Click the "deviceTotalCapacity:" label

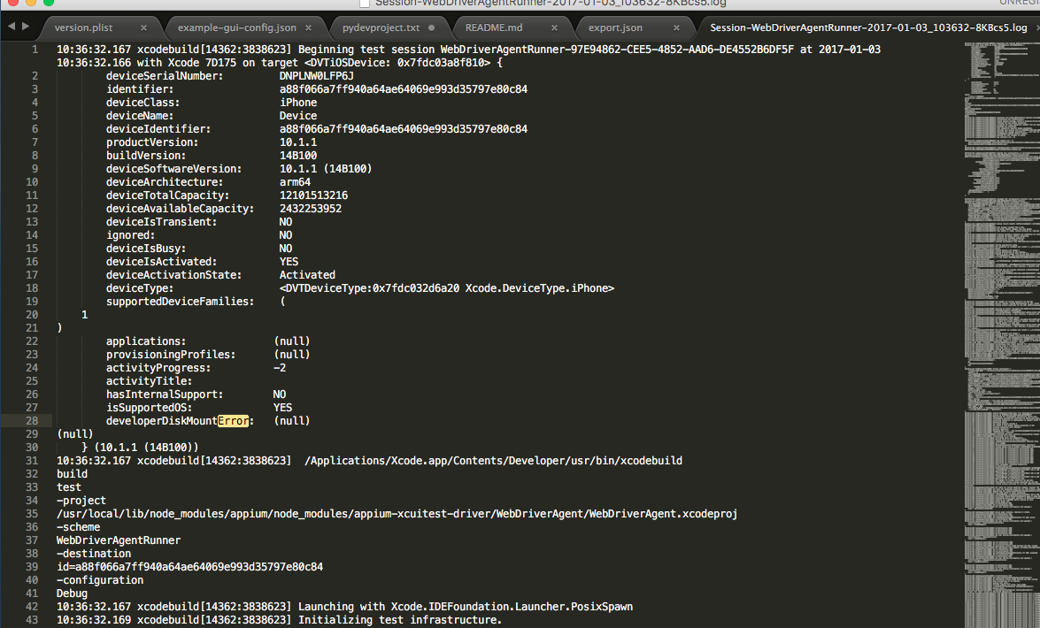(x=168, y=195)
